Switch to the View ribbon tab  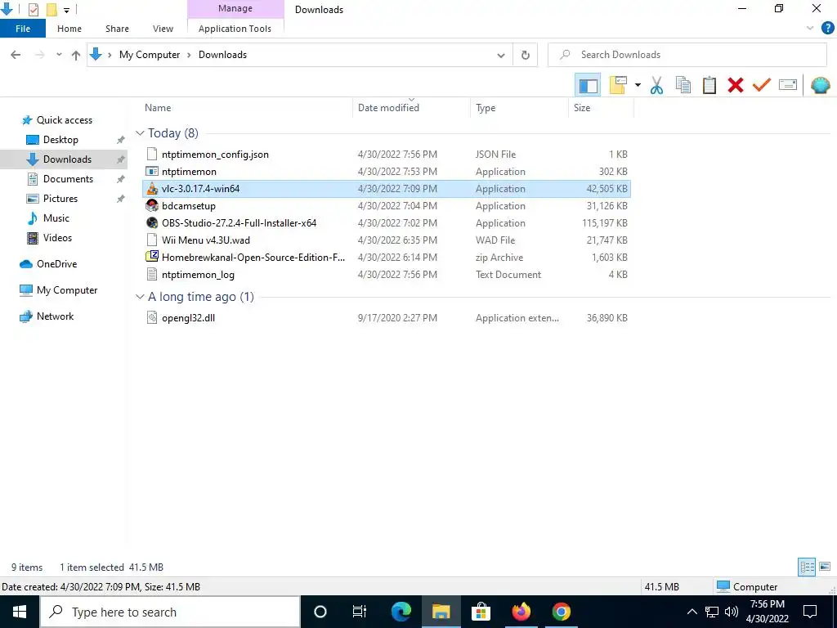[x=163, y=29]
